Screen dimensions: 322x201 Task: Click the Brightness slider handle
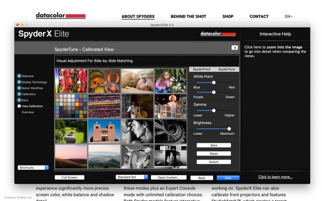[x=229, y=129]
